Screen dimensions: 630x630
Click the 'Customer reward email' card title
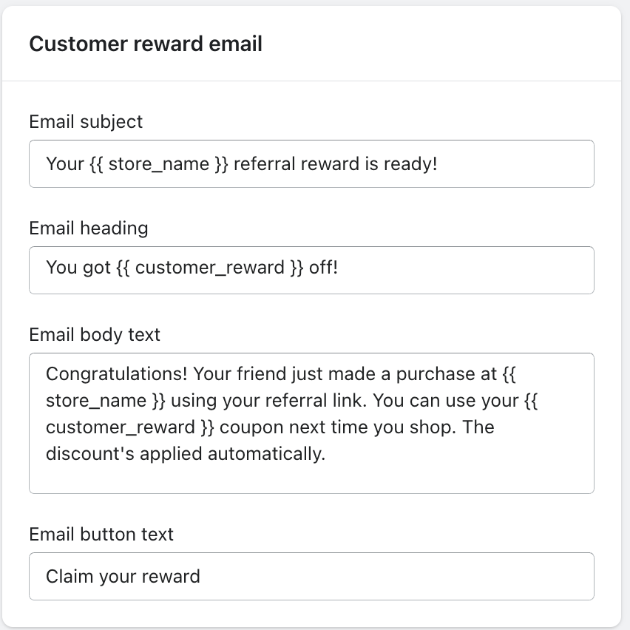[146, 44]
